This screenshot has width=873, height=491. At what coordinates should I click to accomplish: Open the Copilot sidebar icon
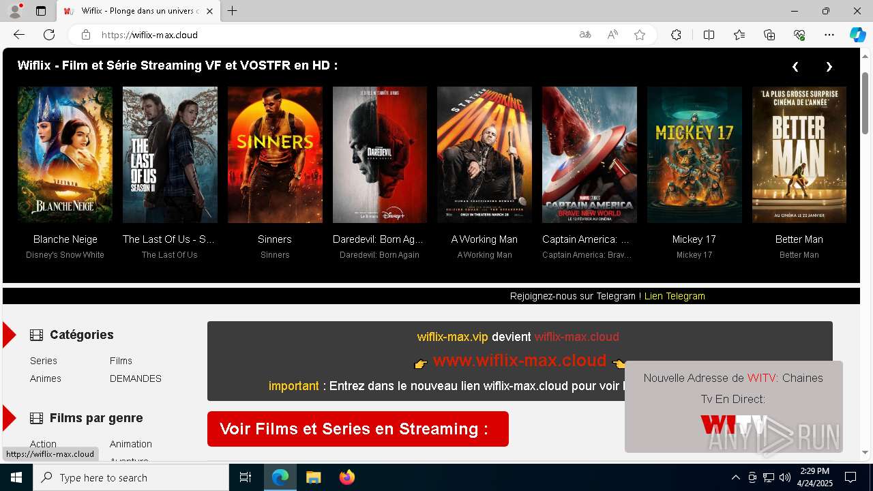point(857,35)
